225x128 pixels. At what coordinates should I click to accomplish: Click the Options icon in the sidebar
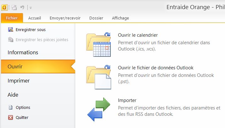(x=10, y=107)
